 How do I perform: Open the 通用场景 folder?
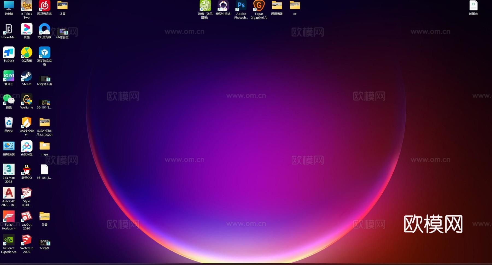[x=277, y=6]
